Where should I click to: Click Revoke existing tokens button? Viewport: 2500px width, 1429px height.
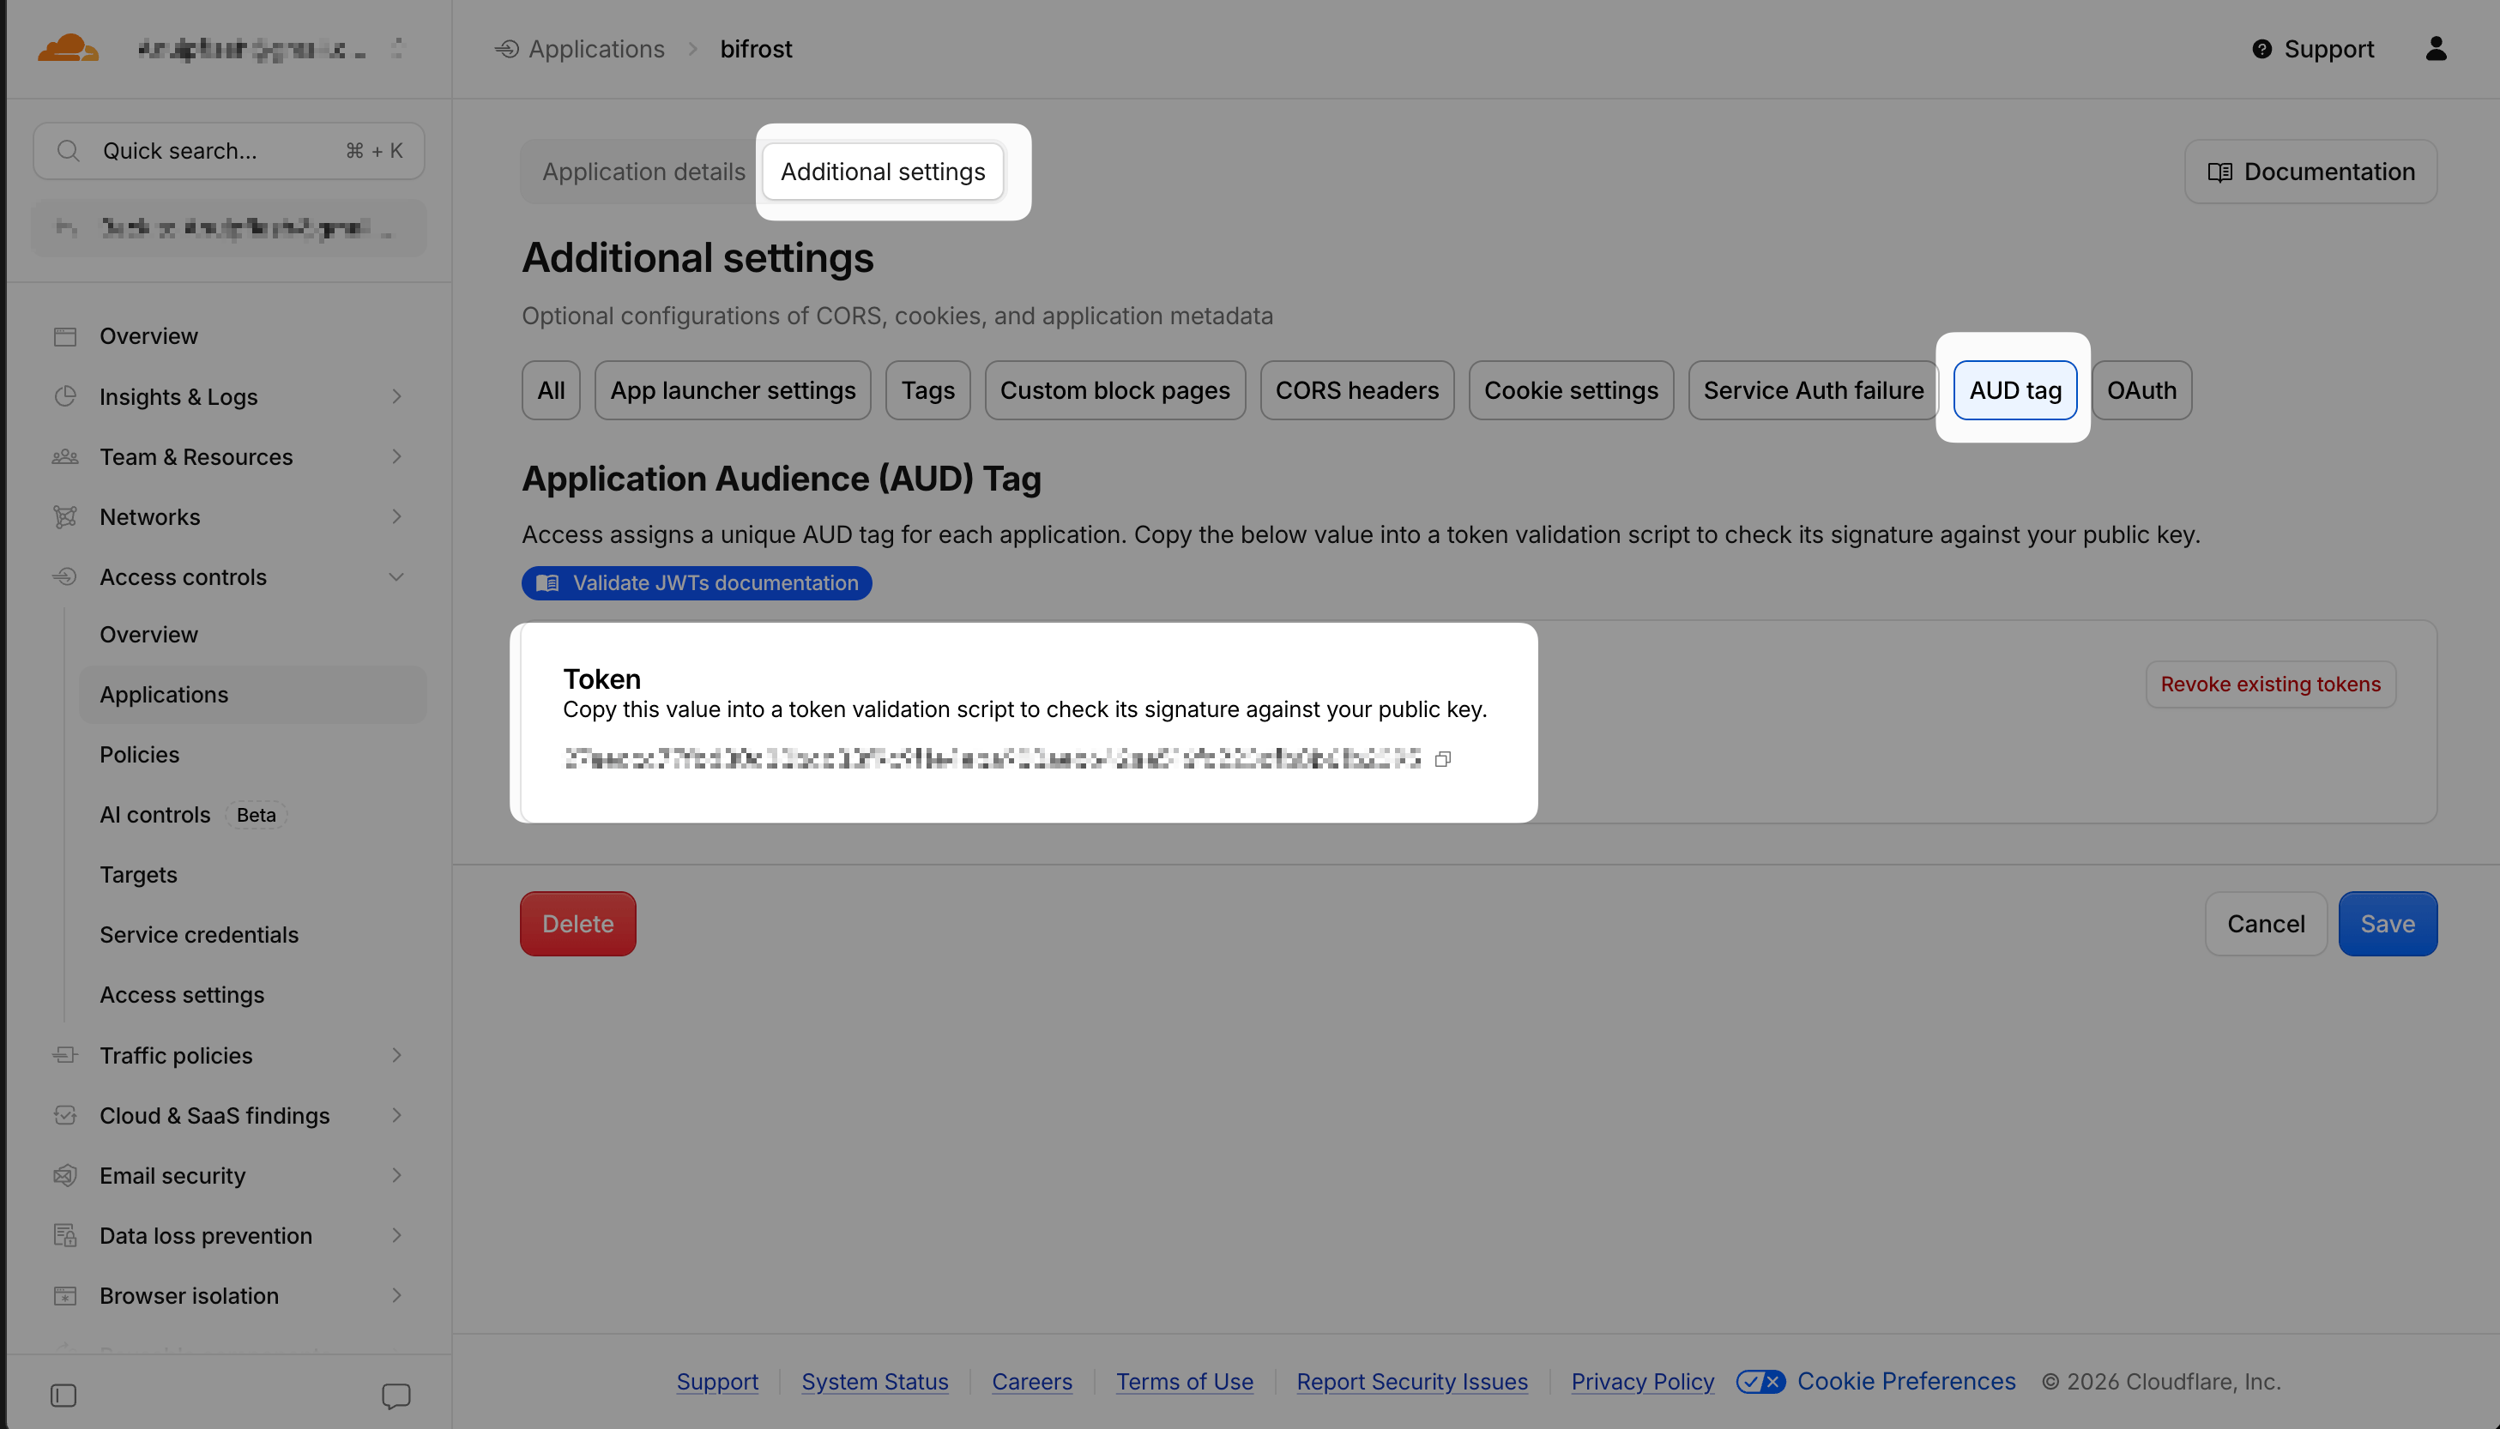point(2270,684)
